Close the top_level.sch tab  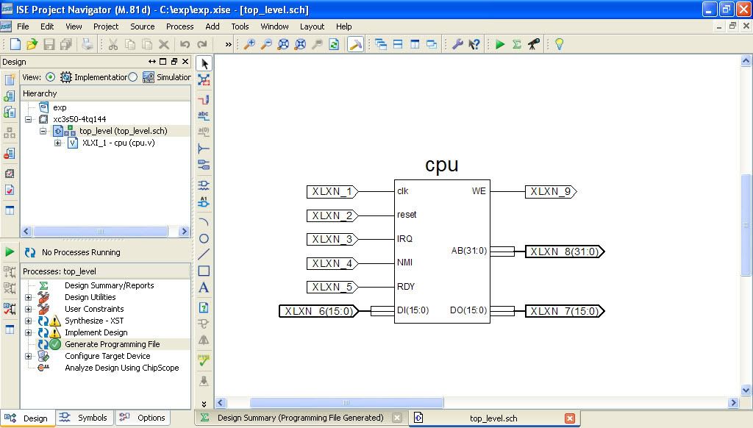(569, 418)
